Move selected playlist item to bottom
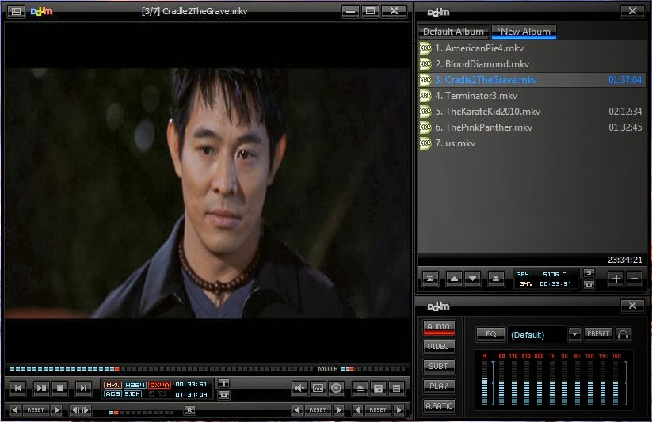 pos(496,278)
